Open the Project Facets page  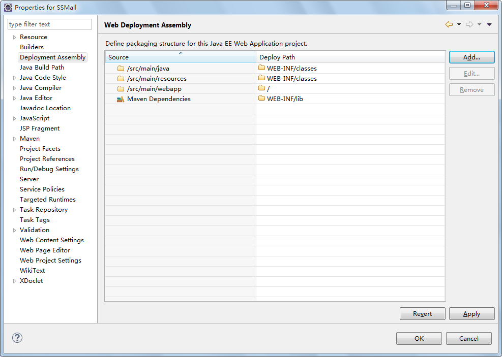pos(40,149)
